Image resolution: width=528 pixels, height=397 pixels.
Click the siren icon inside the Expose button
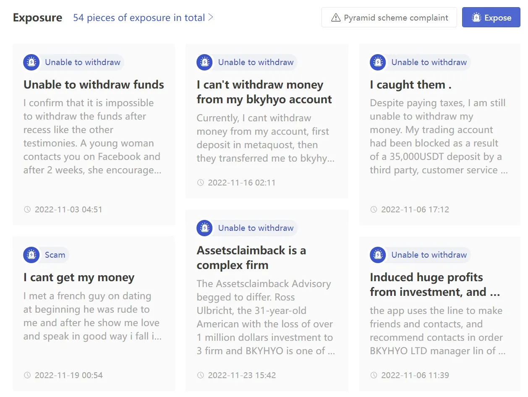coord(476,18)
